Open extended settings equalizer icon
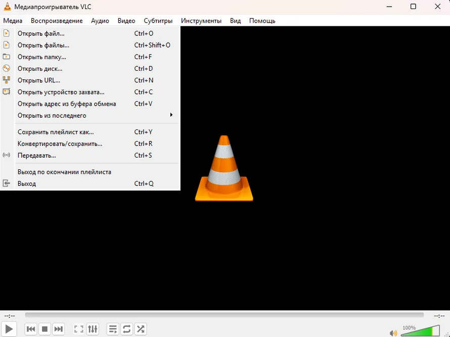This screenshot has width=450, height=337. [x=93, y=329]
